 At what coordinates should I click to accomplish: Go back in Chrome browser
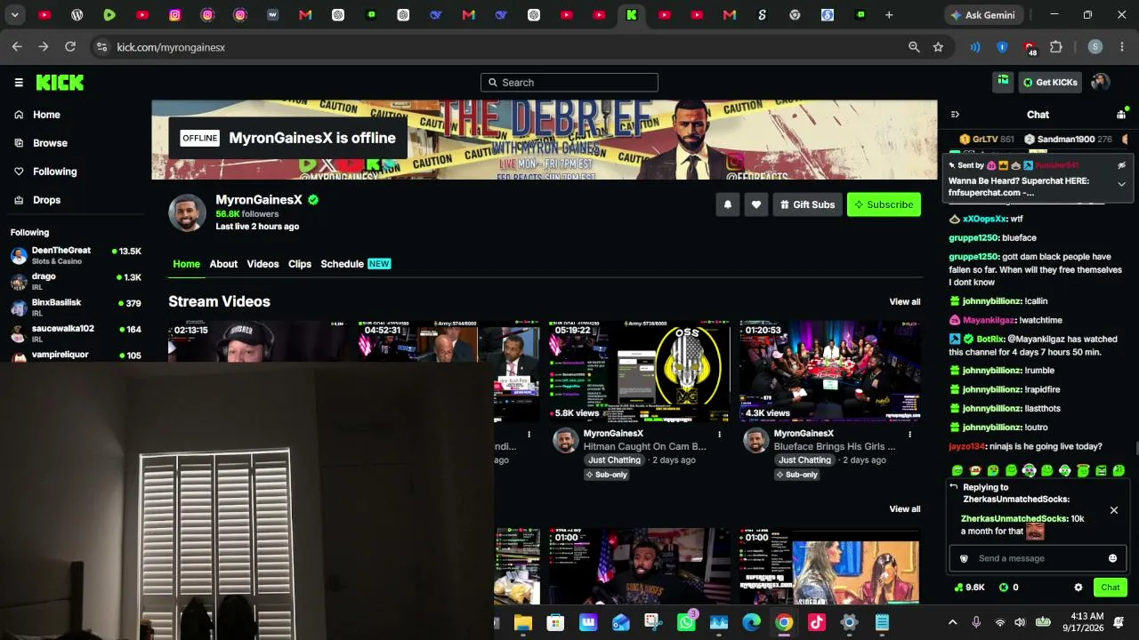[x=17, y=47]
